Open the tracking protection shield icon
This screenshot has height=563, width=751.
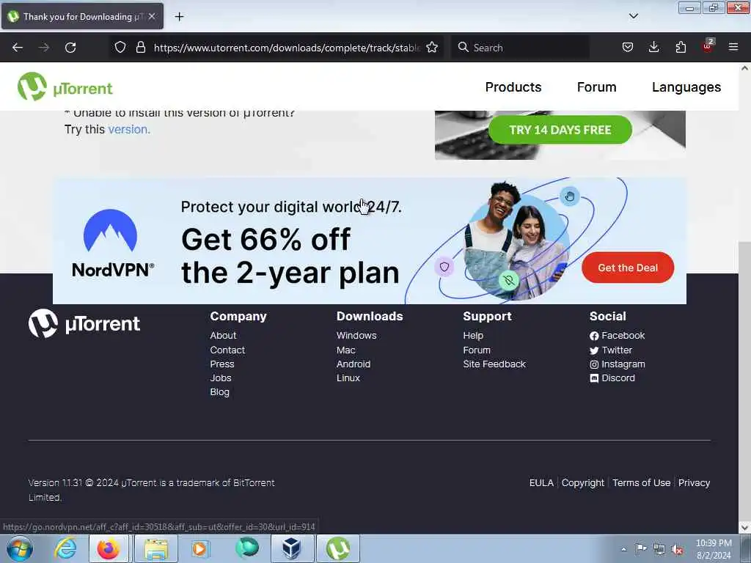point(120,47)
